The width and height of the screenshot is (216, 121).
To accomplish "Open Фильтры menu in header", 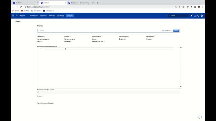I will click(x=52, y=16).
